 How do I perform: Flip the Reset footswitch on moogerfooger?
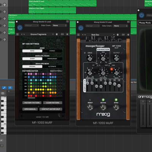click(x=90, y=107)
